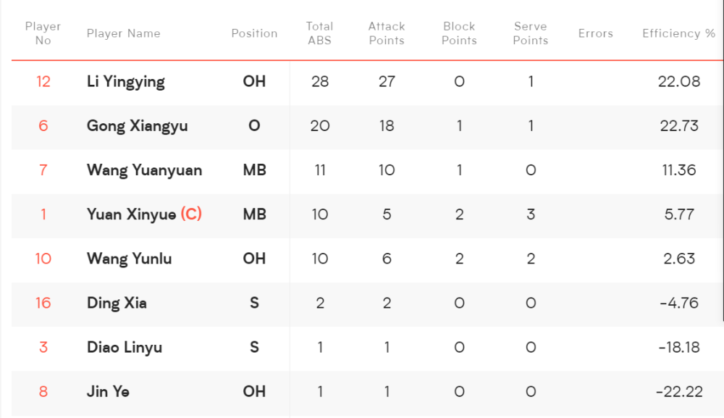Open Jin Ye player entry
Screen dimensions: 724x418
click(x=108, y=392)
